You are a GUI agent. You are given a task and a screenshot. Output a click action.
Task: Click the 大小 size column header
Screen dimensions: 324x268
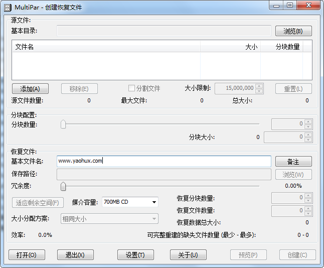231,47
